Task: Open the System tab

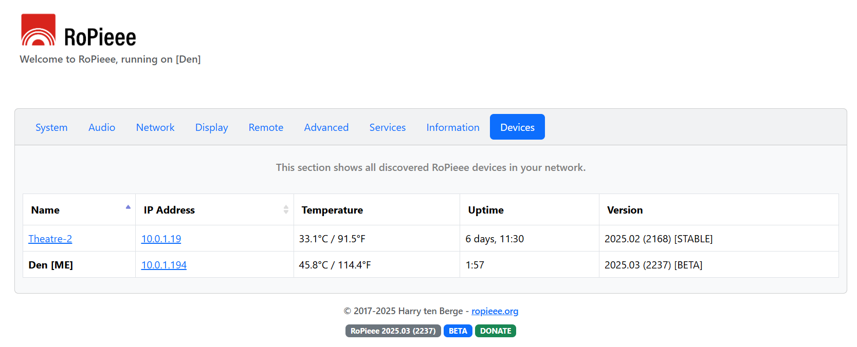Action: point(51,127)
